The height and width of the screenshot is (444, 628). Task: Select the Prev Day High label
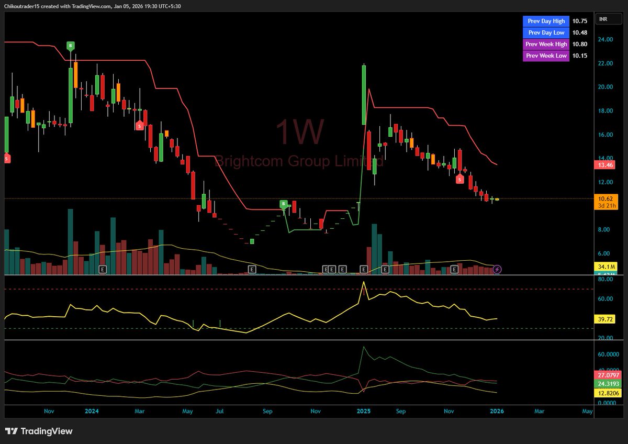pos(546,21)
